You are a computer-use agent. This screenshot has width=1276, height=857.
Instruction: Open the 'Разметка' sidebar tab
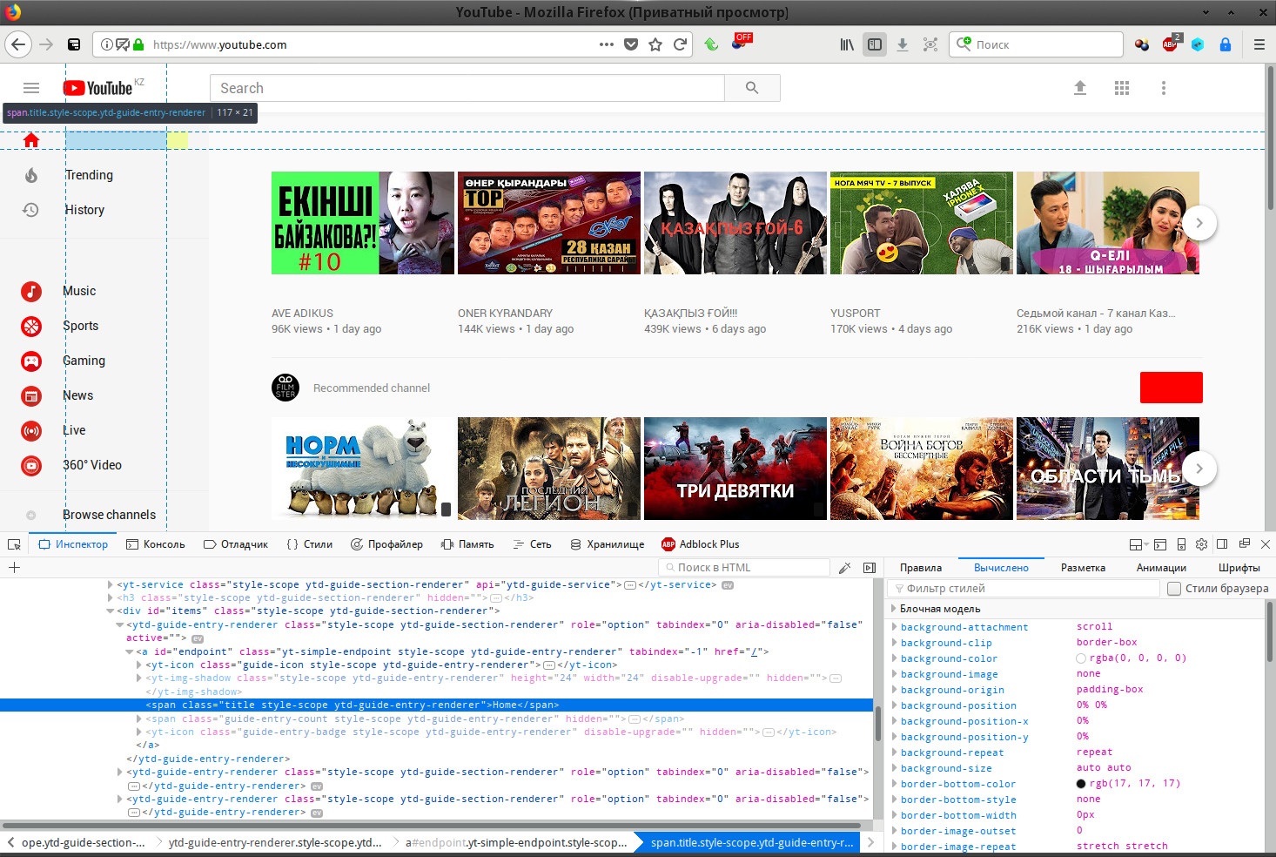click(1083, 568)
